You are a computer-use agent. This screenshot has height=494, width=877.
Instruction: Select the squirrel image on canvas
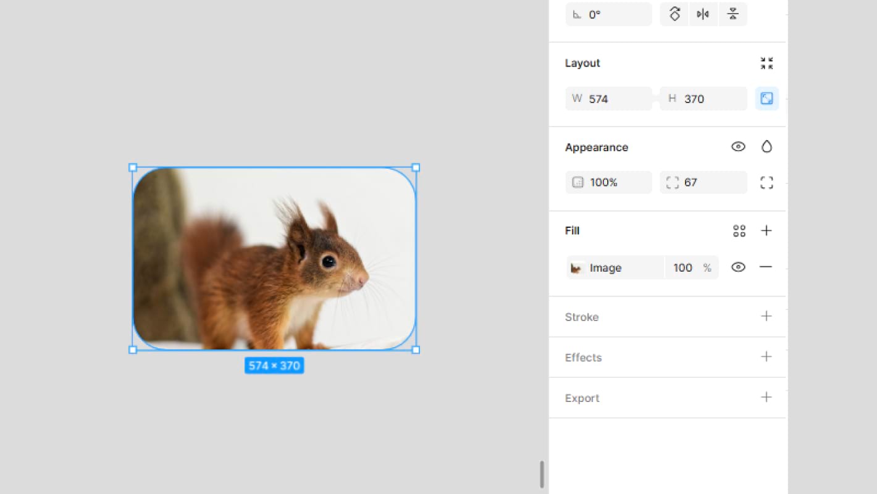tap(274, 258)
